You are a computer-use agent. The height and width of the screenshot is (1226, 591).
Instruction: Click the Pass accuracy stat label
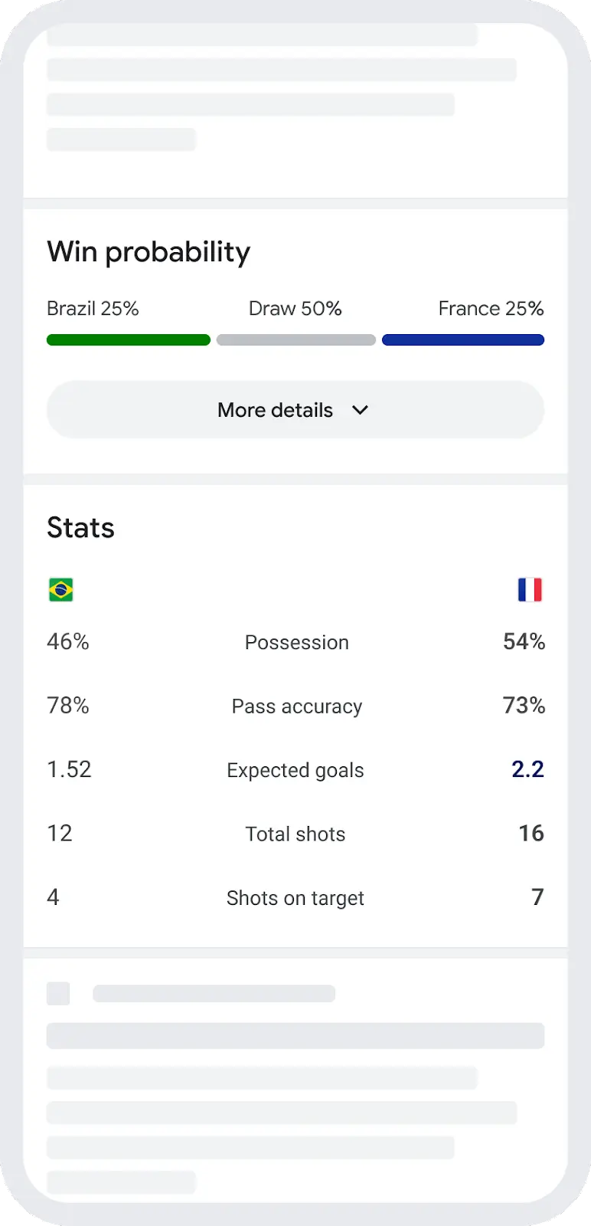point(296,706)
